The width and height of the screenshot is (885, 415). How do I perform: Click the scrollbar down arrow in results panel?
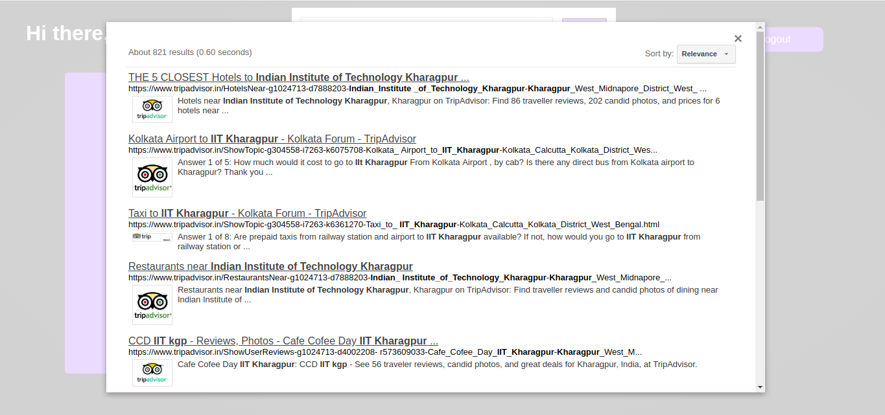[x=760, y=387]
